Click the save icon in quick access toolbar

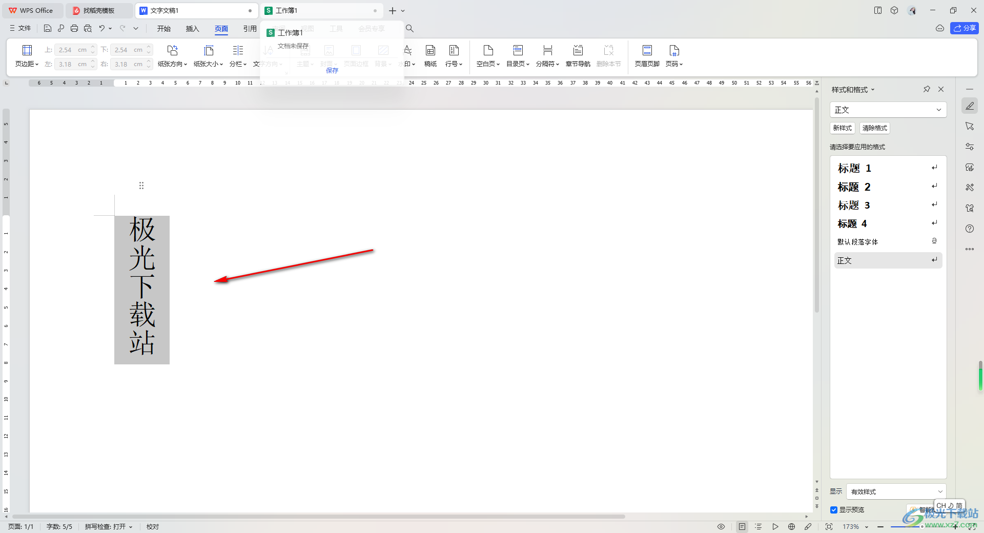pos(48,28)
